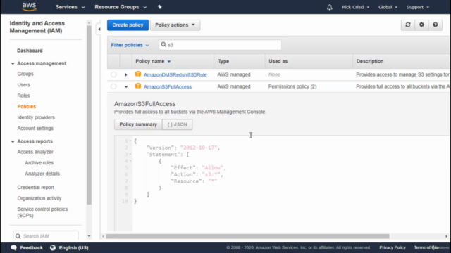Click the language globe icon
Image resolution: width=451 pixels, height=253 pixels.
(53, 247)
